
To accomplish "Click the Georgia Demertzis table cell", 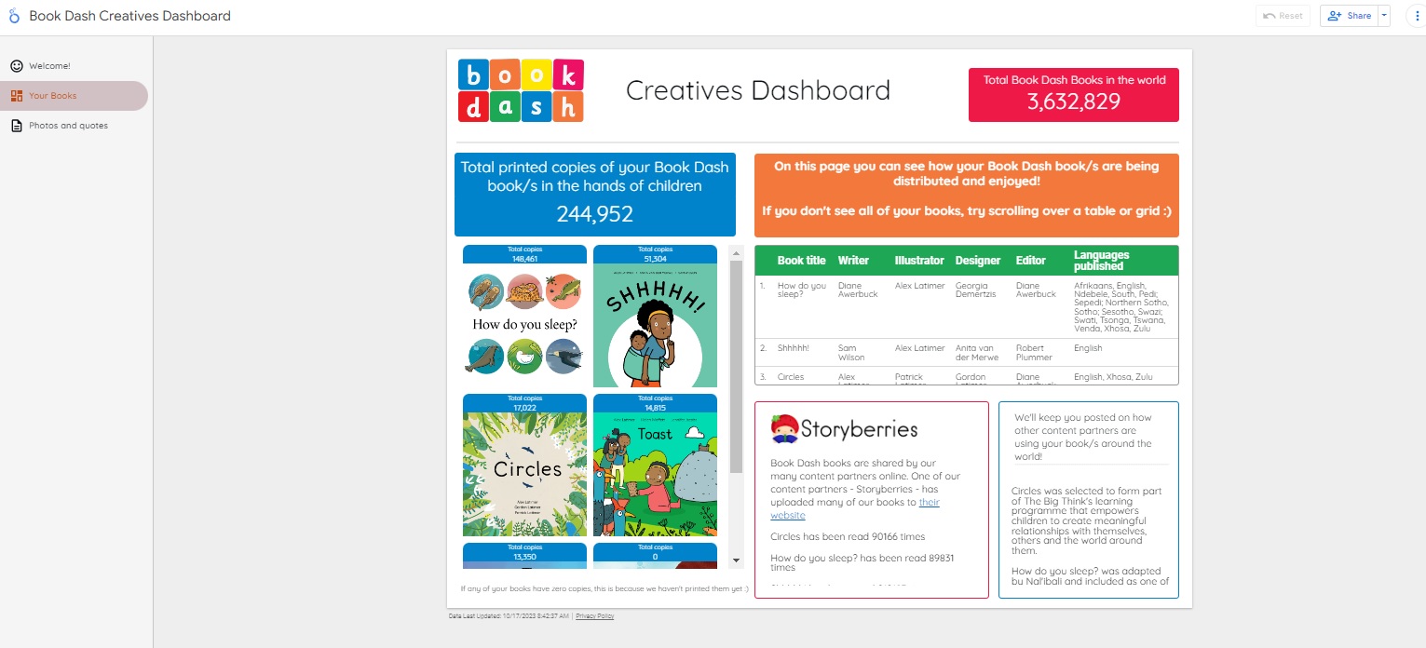I will (x=978, y=290).
